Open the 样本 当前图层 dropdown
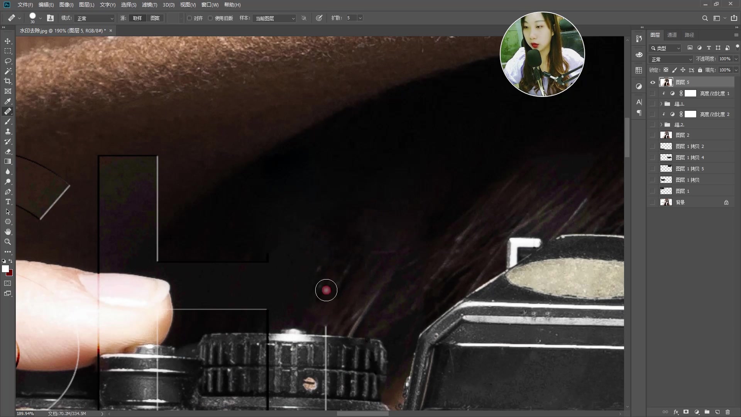Screen dimensions: 741x417 point(274,18)
